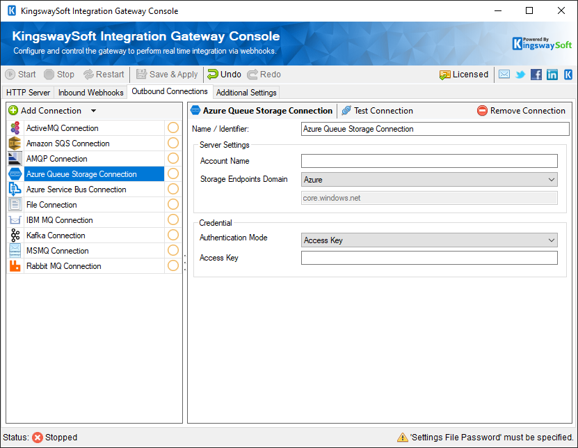Toggle status circle for Kafka Connection
Screen dimensions: 578x448
[x=173, y=235]
